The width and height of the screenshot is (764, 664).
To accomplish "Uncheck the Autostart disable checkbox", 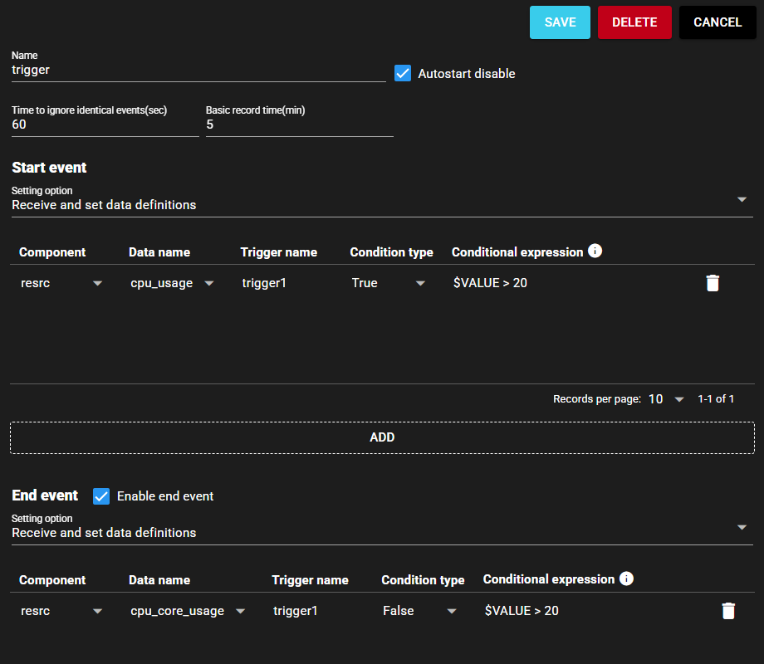I will pyautogui.click(x=403, y=73).
